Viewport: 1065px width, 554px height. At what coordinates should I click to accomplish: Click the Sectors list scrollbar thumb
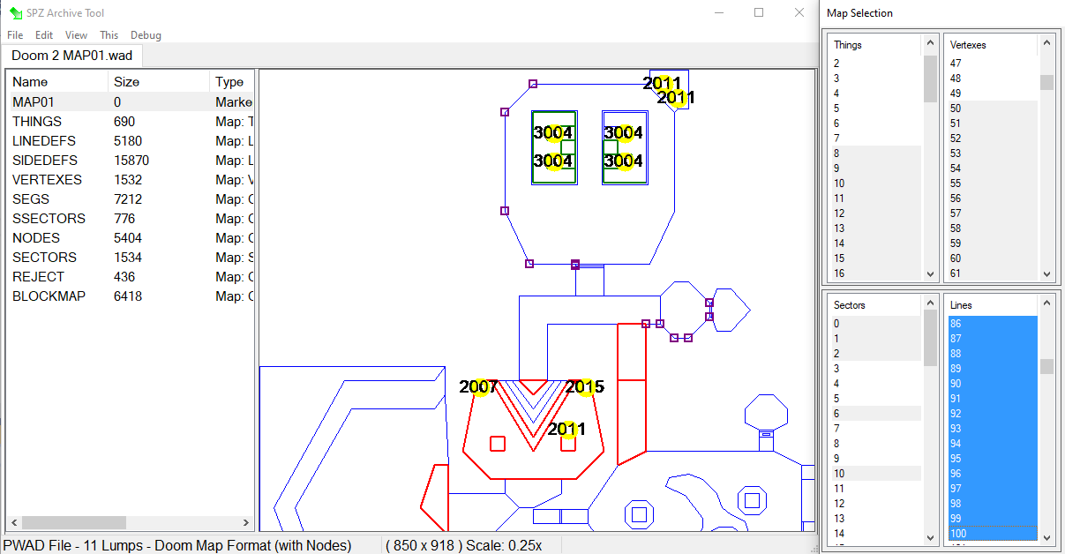point(930,338)
